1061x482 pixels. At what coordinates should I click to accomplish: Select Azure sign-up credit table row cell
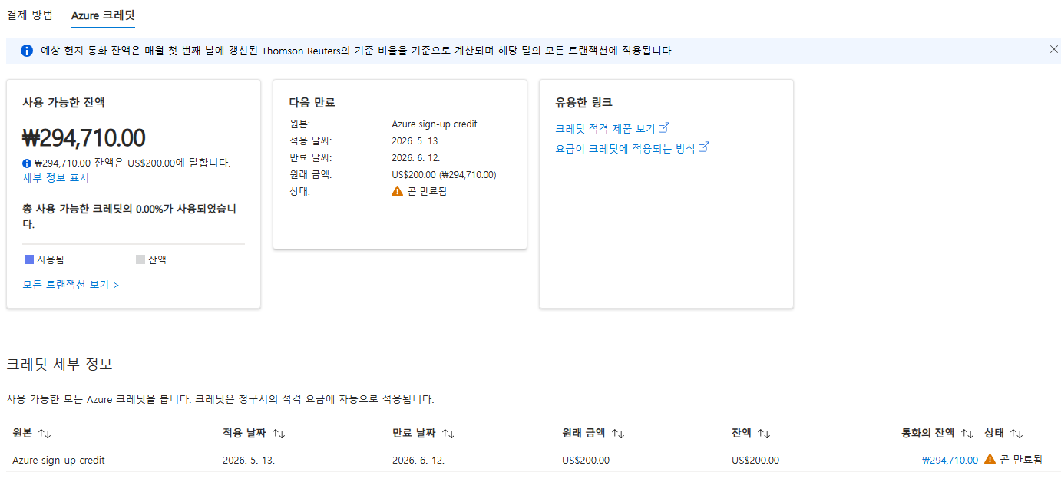58,461
